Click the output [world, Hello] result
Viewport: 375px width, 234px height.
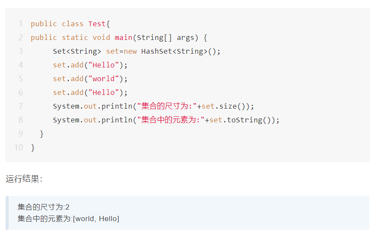click(x=96, y=219)
